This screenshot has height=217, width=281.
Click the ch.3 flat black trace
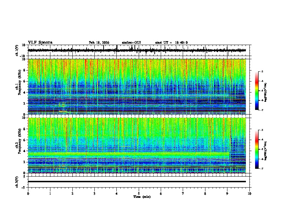[137, 182]
